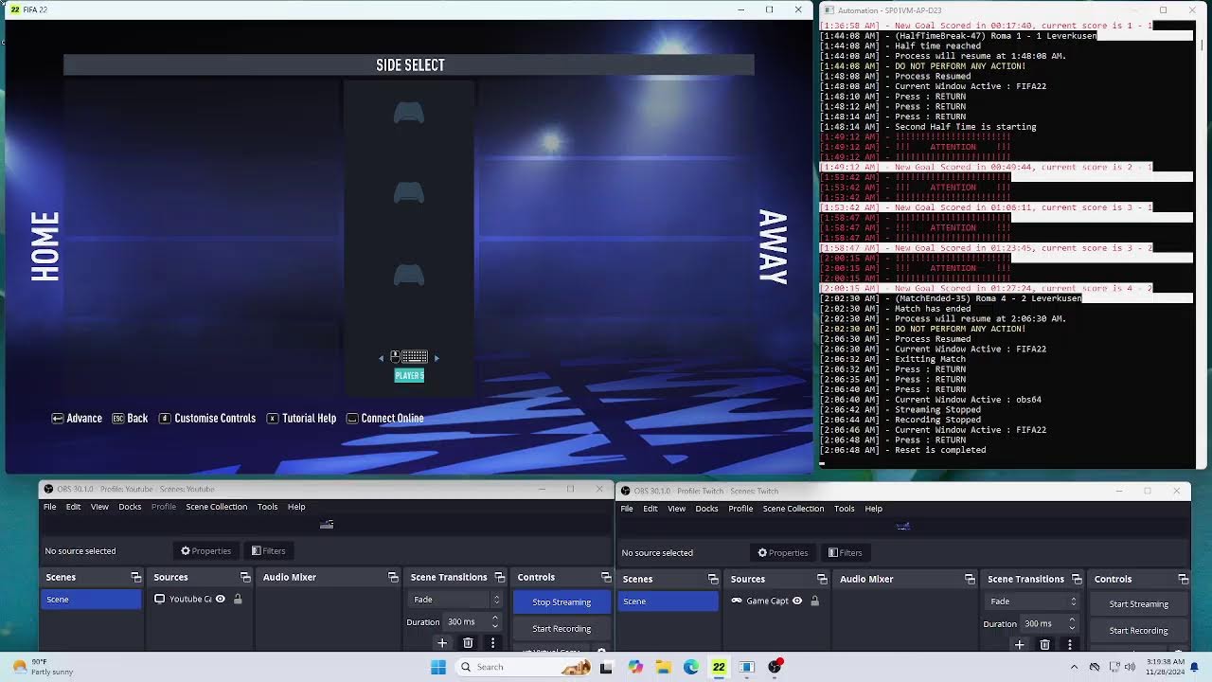The image size is (1212, 682).
Task: Open Tools menu in Twitch OBS
Action: (844, 509)
